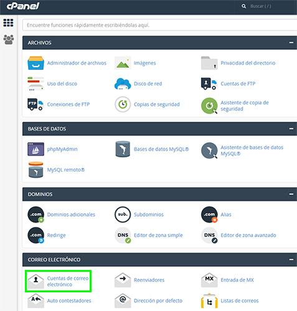Click the Editor de zona simple DNS icon
297x311 pixels.
[x=123, y=235]
